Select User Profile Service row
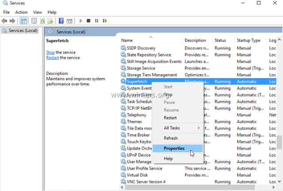The image size is (283, 191). pyautogui.click(x=198, y=169)
